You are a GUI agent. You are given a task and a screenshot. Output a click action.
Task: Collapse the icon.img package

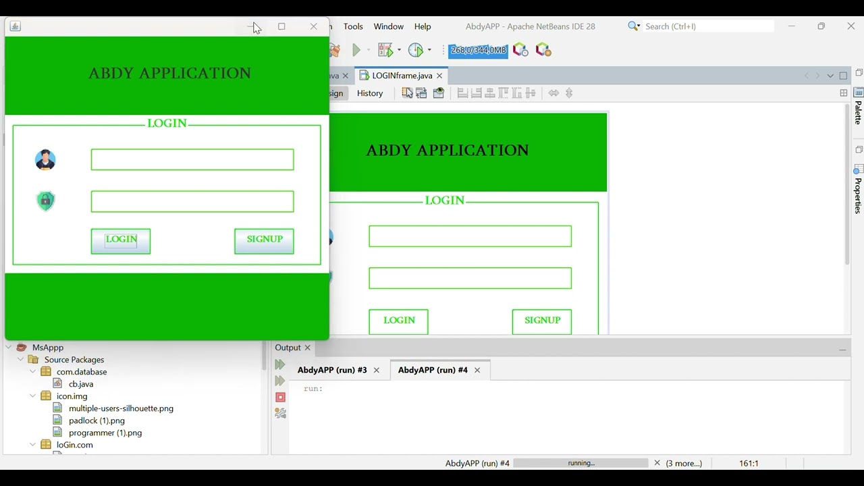[33, 396]
